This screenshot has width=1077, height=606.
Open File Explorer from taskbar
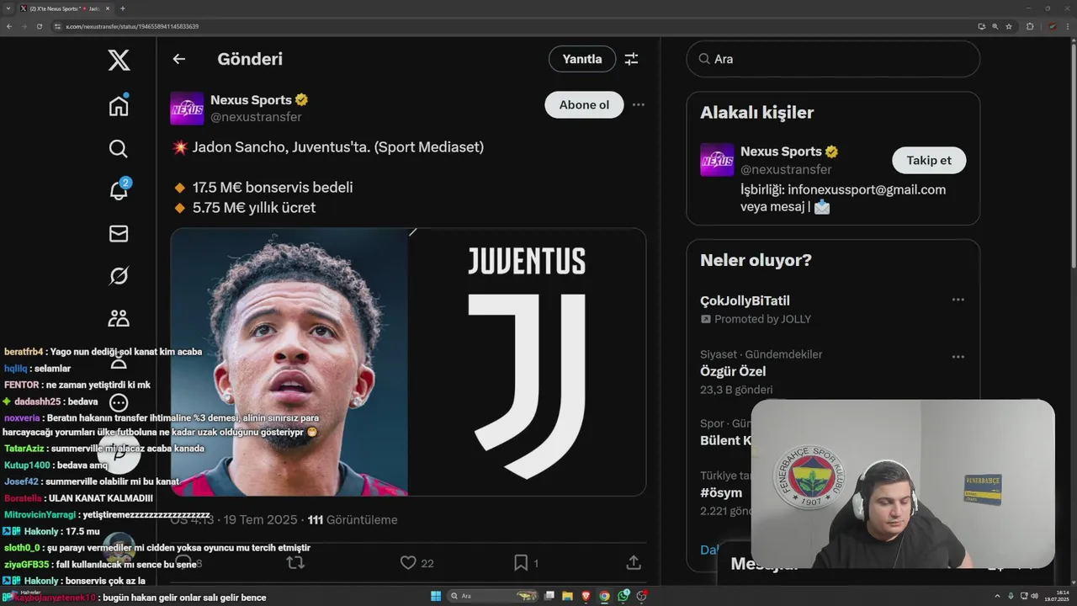[x=568, y=596]
